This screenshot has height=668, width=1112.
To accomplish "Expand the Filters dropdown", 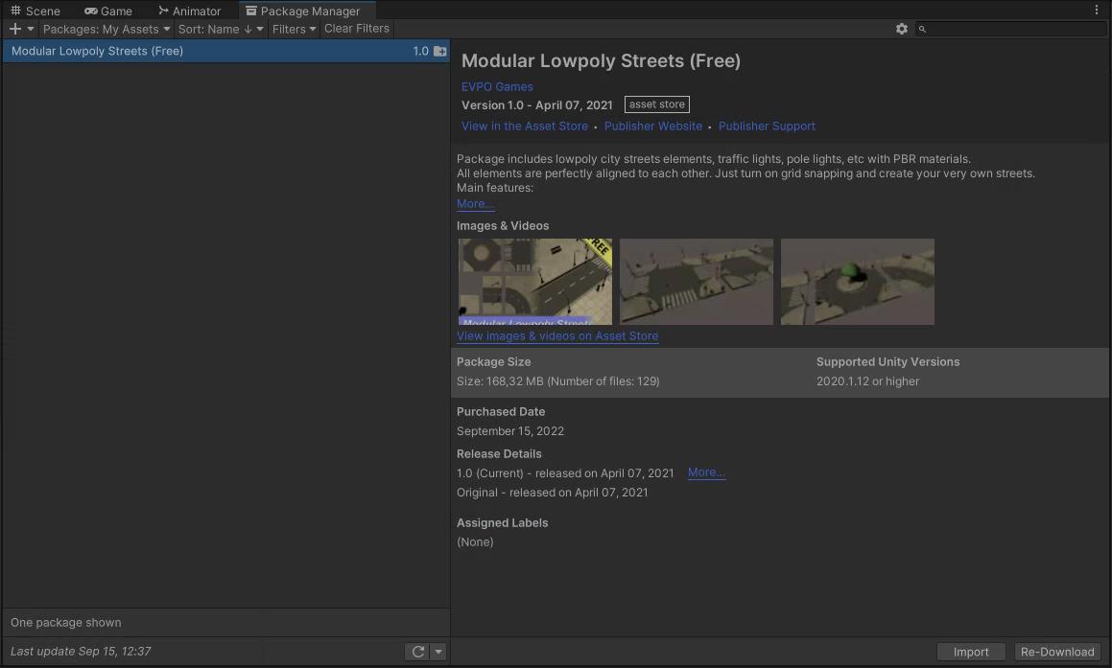I will [294, 29].
